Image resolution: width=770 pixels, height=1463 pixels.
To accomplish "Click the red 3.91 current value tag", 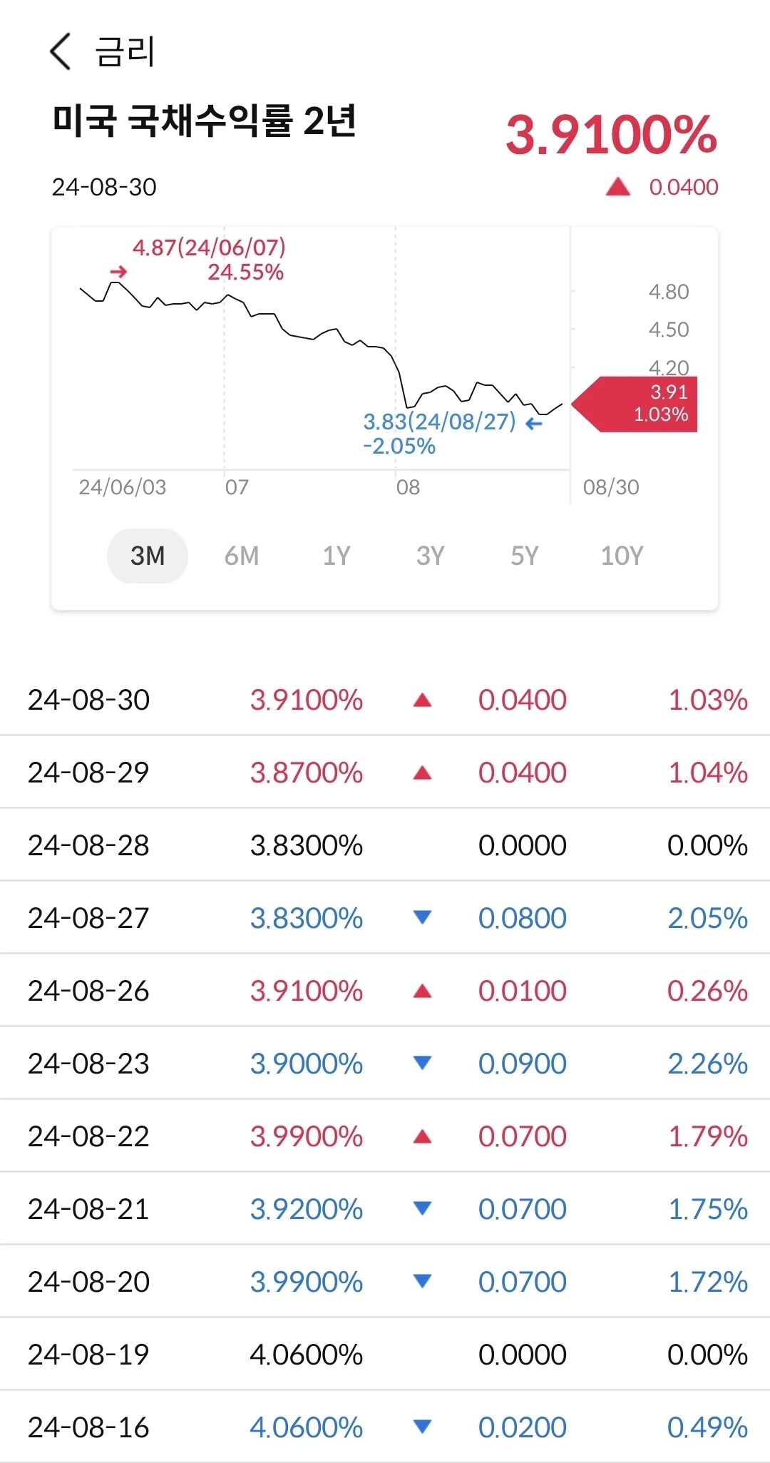I will click(636, 404).
